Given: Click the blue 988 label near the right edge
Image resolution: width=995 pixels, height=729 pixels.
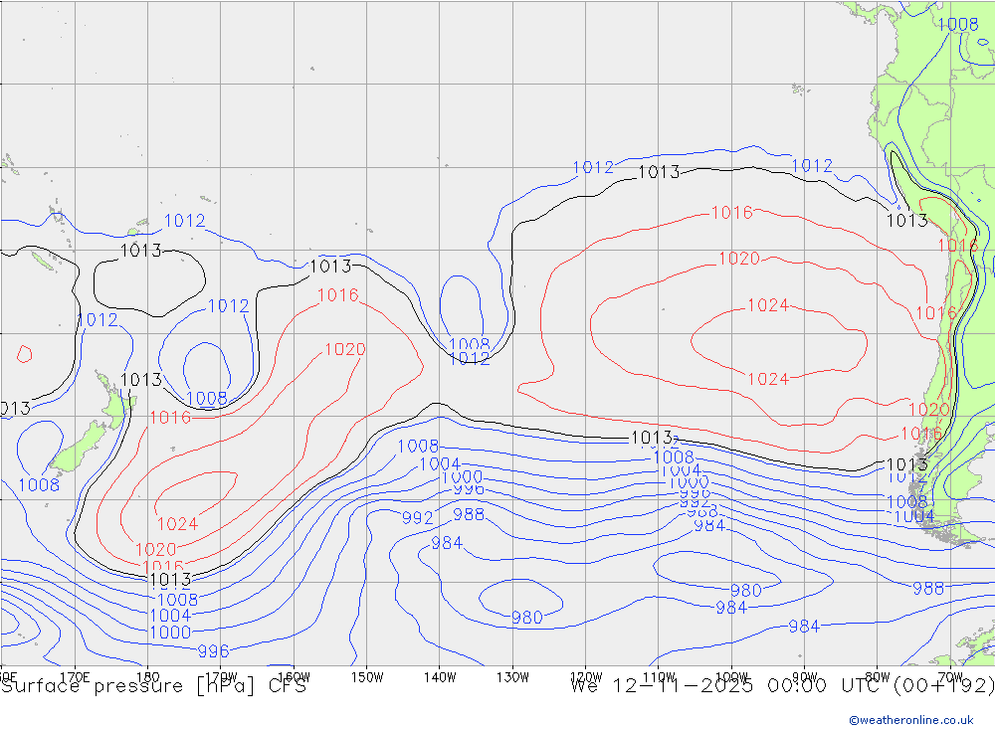Looking at the screenshot, I should click(927, 589).
